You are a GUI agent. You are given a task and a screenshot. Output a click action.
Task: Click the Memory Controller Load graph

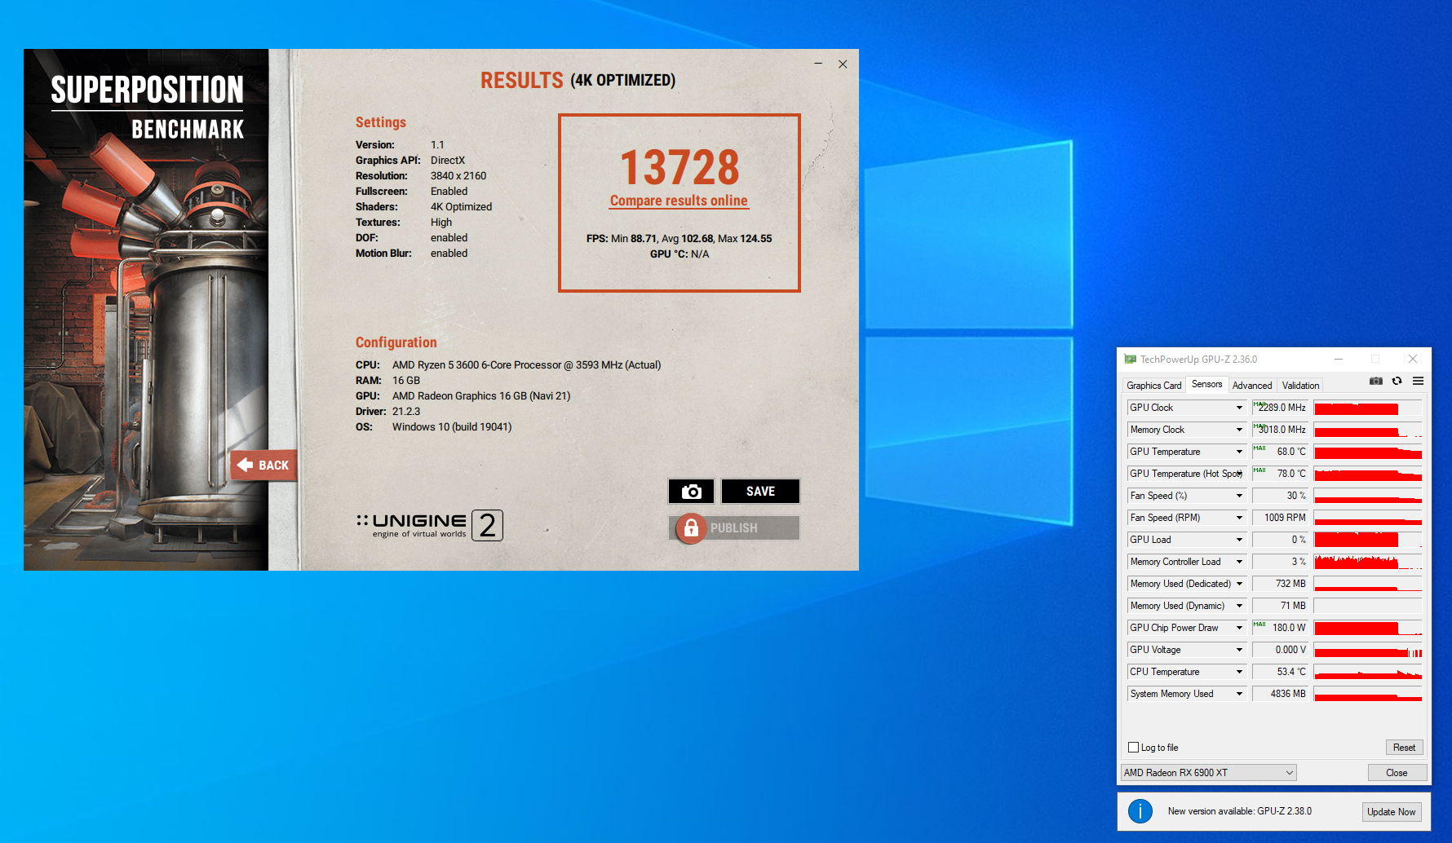pos(1368,562)
